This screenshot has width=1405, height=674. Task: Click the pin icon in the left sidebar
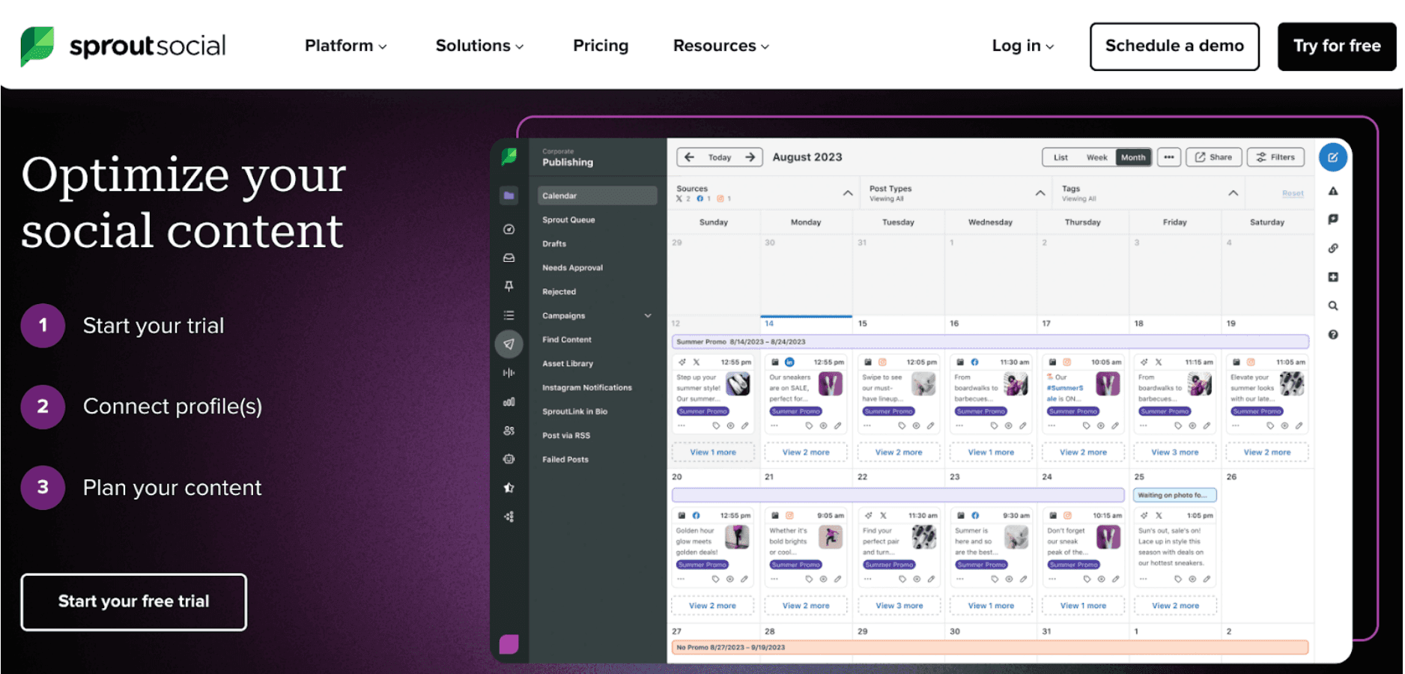pos(509,285)
